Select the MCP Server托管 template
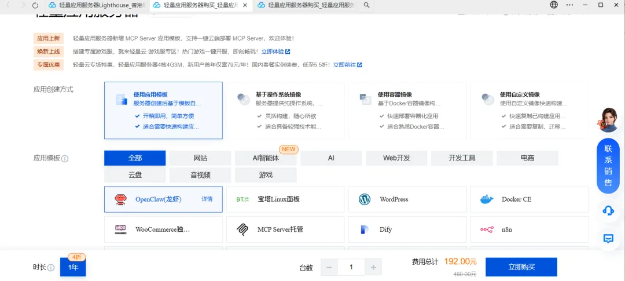 pos(285,229)
